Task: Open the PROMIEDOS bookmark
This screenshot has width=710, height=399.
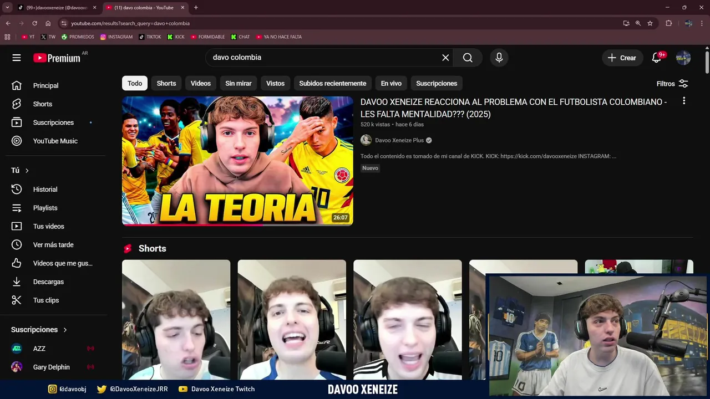Action: point(78,37)
